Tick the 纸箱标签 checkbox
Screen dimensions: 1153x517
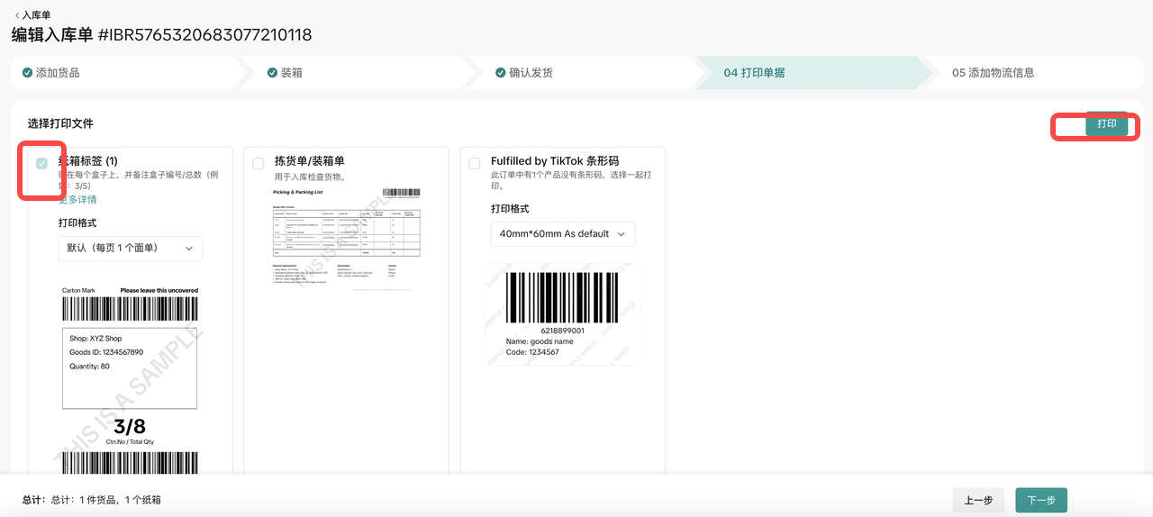(x=41, y=163)
